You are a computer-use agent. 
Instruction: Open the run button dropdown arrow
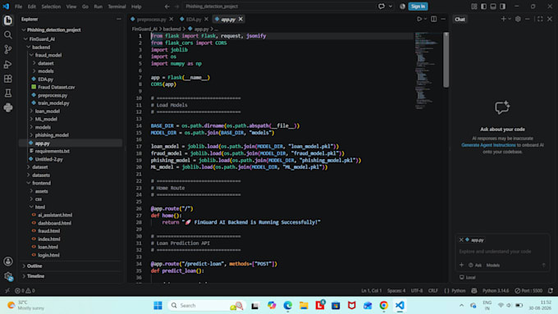tap(425, 19)
